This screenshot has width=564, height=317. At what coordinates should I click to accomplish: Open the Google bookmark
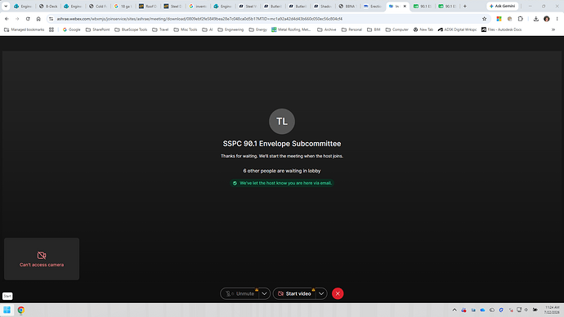(x=72, y=29)
